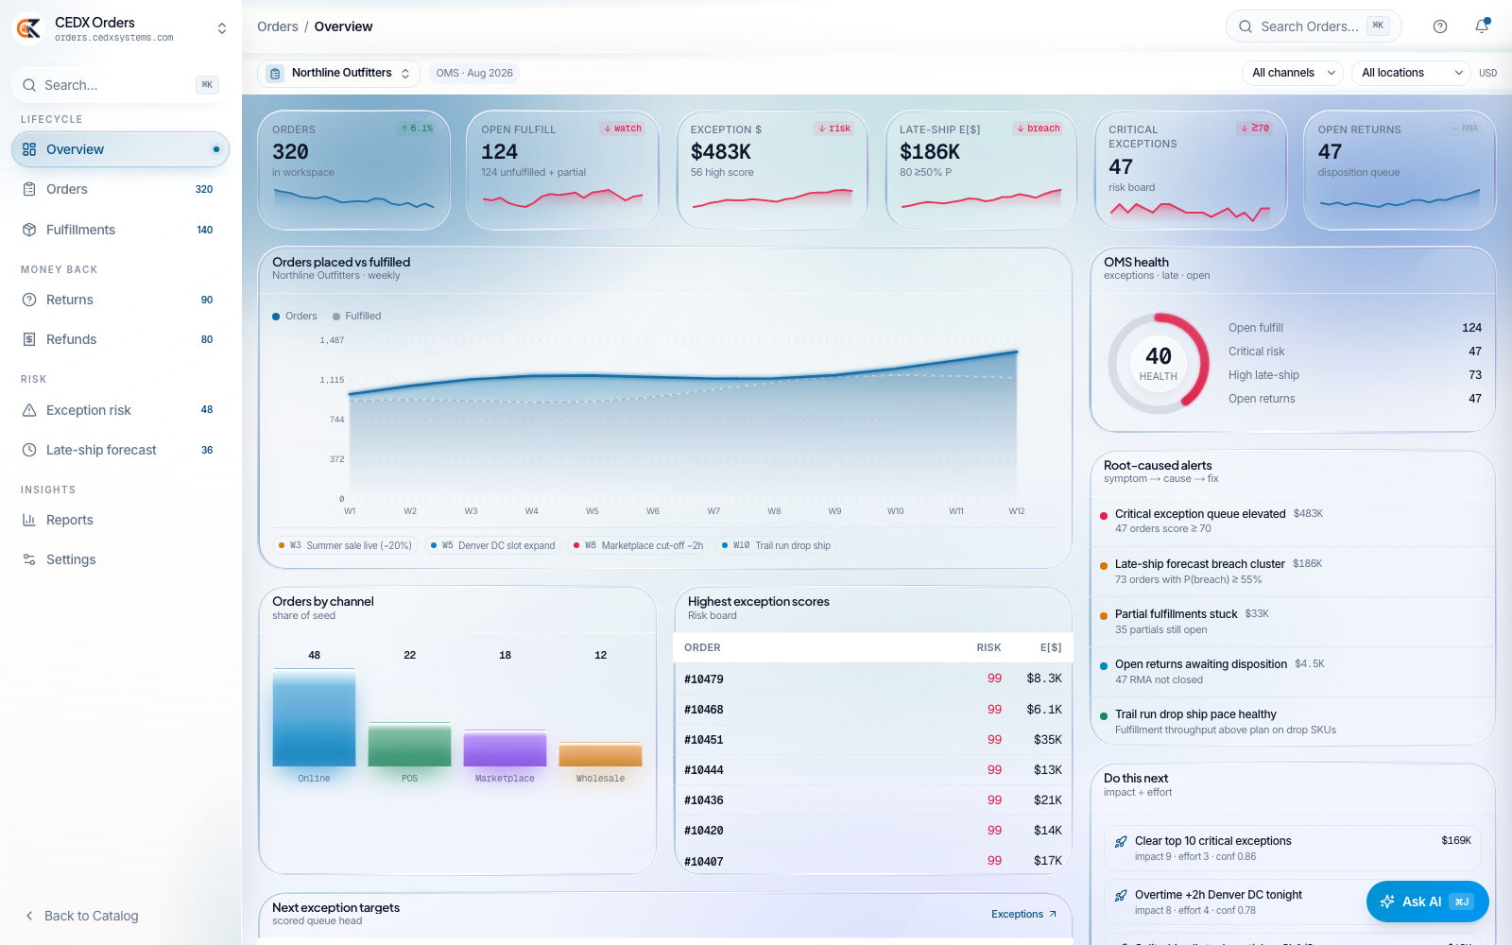Open Overview in the sidebar

coord(120,149)
